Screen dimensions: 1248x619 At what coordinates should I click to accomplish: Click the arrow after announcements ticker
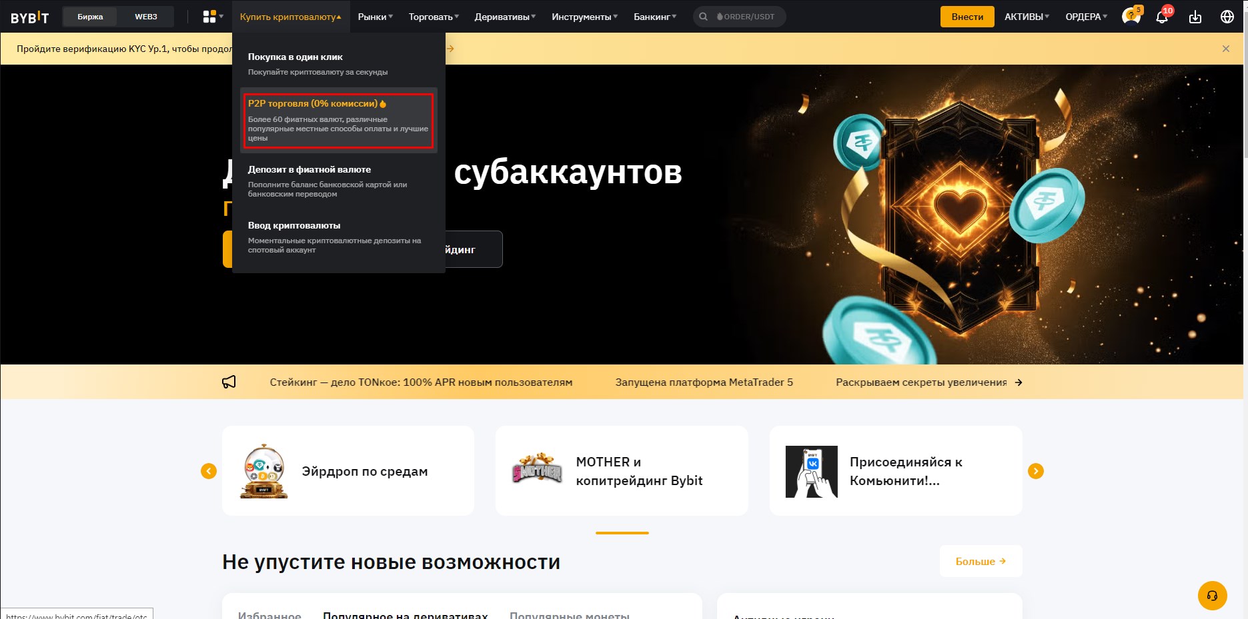coord(1018,382)
